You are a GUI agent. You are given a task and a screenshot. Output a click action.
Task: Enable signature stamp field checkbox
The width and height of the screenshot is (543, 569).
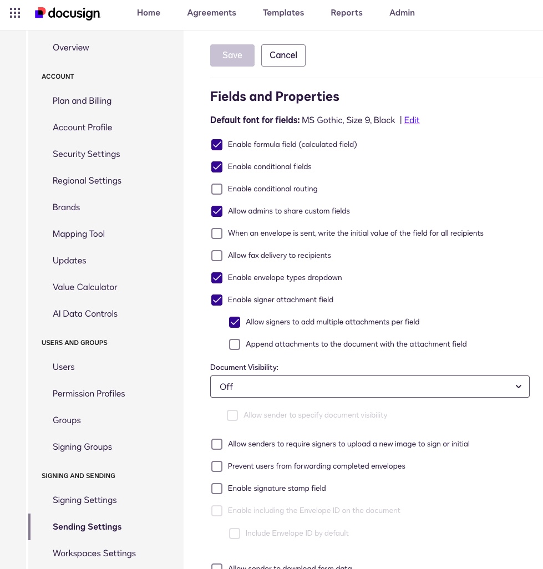[217, 489]
